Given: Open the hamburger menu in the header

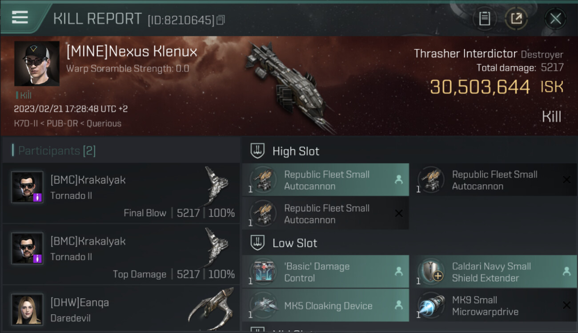Looking at the screenshot, I should 20,18.
